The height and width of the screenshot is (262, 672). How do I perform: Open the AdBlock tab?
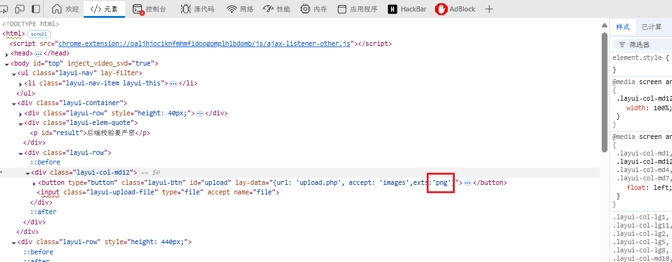coord(455,9)
